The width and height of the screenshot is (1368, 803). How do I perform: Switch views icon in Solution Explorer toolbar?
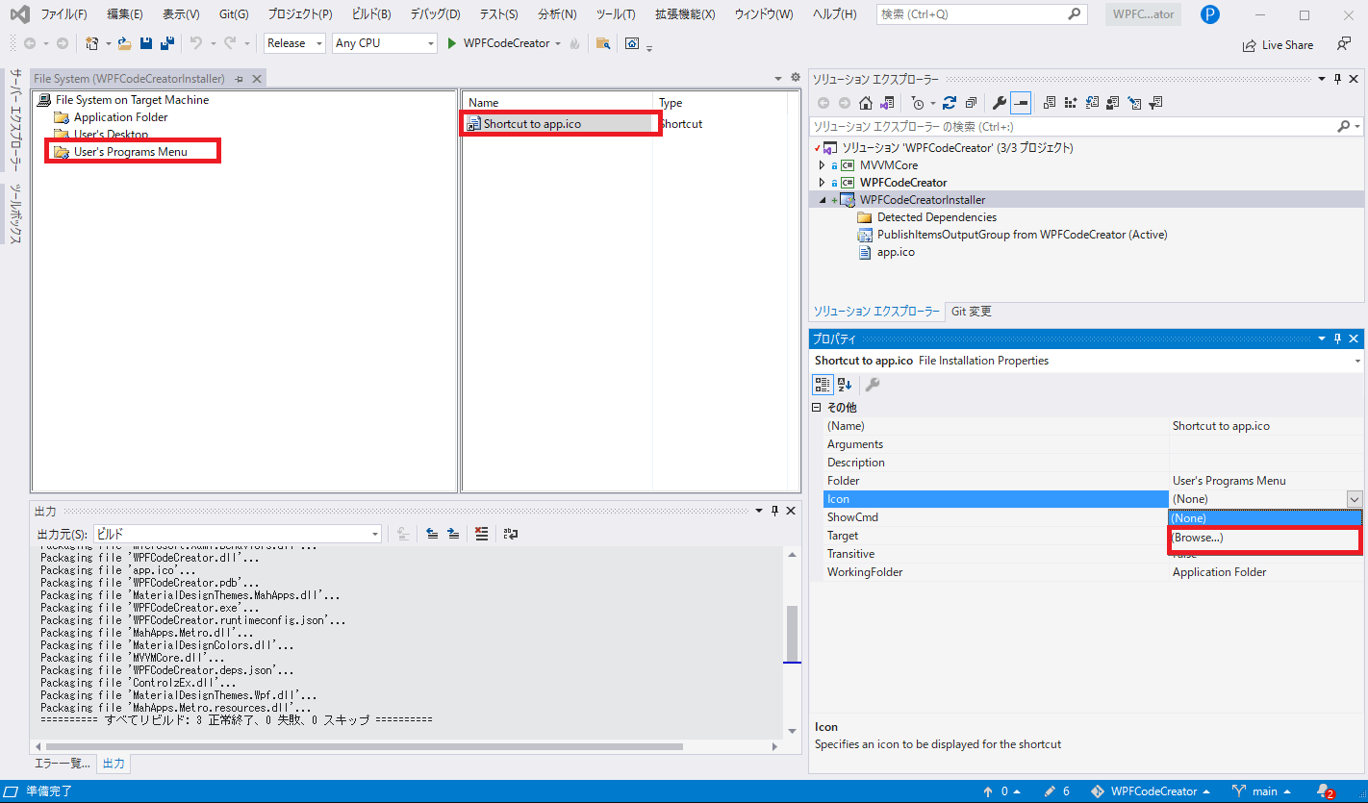pyautogui.click(x=887, y=103)
